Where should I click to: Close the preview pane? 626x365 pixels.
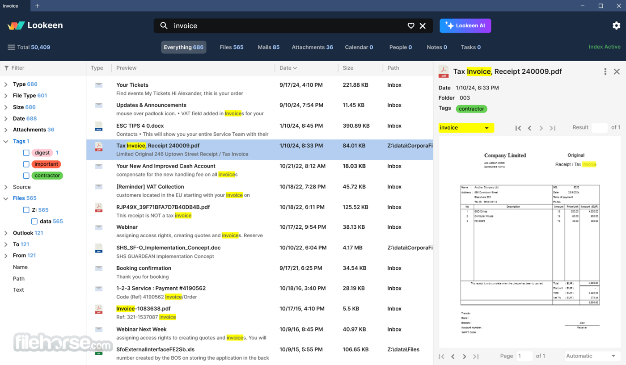(x=617, y=71)
